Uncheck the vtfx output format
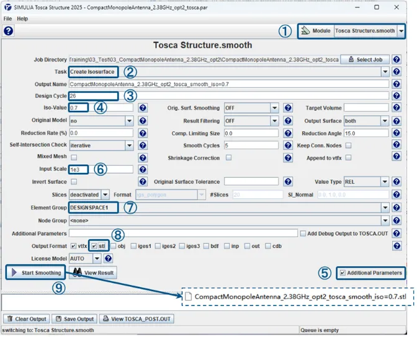Viewport: 417px width, 337px height. tap(73, 246)
